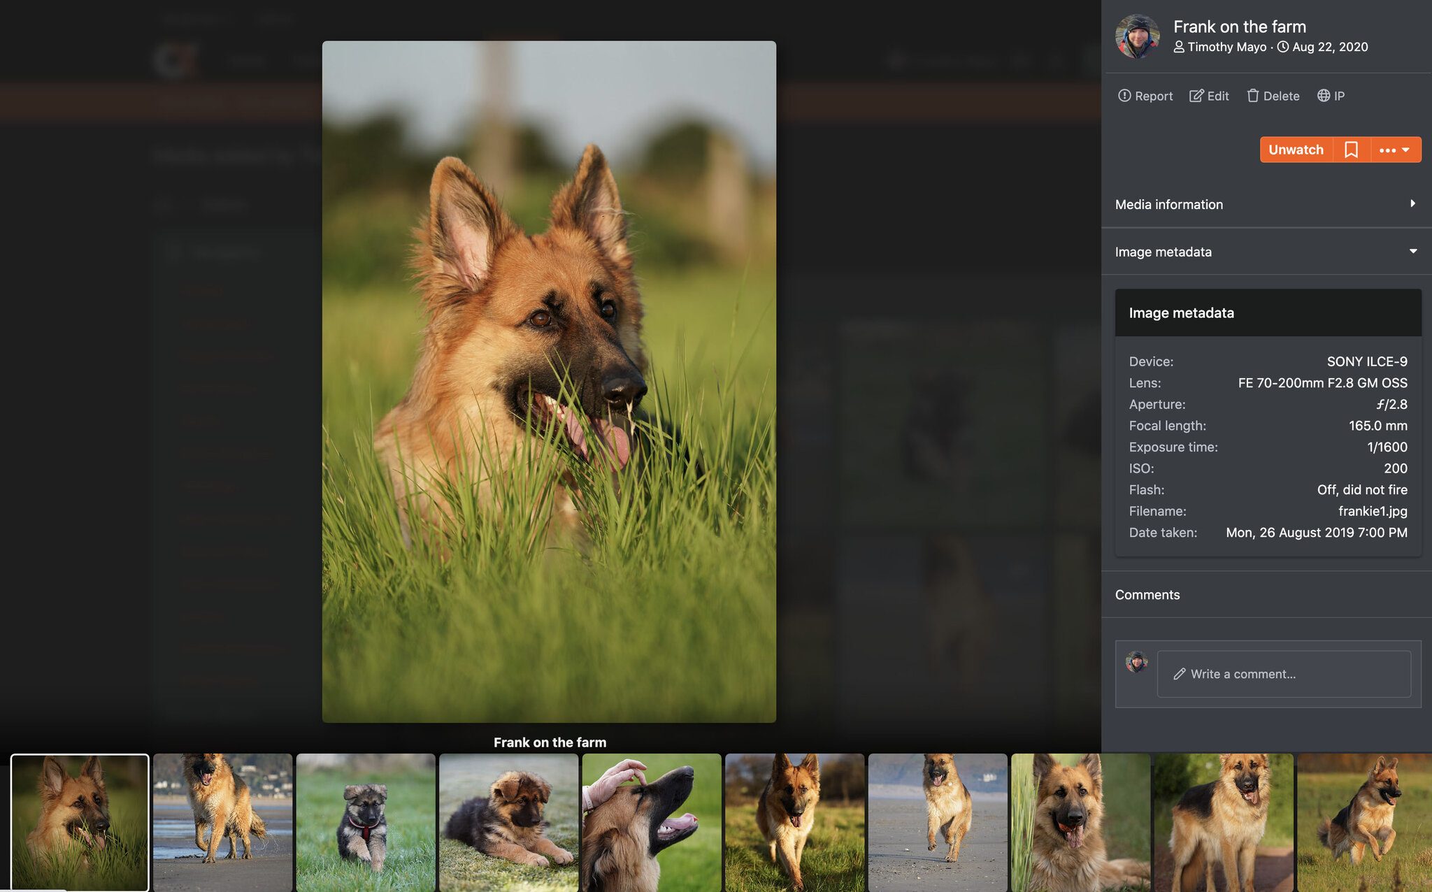Open the Comments section header
The height and width of the screenshot is (892, 1432).
pyautogui.click(x=1147, y=595)
